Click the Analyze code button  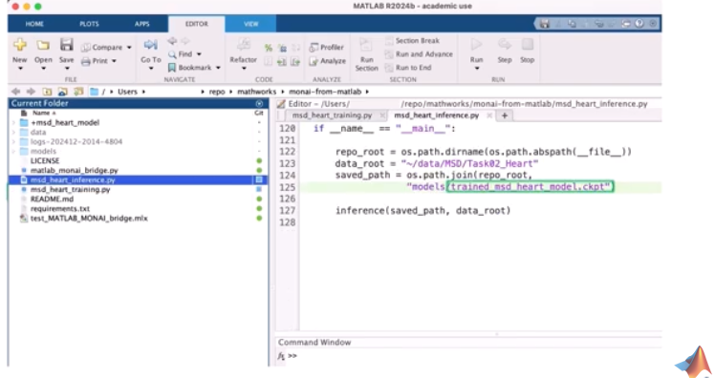point(328,61)
